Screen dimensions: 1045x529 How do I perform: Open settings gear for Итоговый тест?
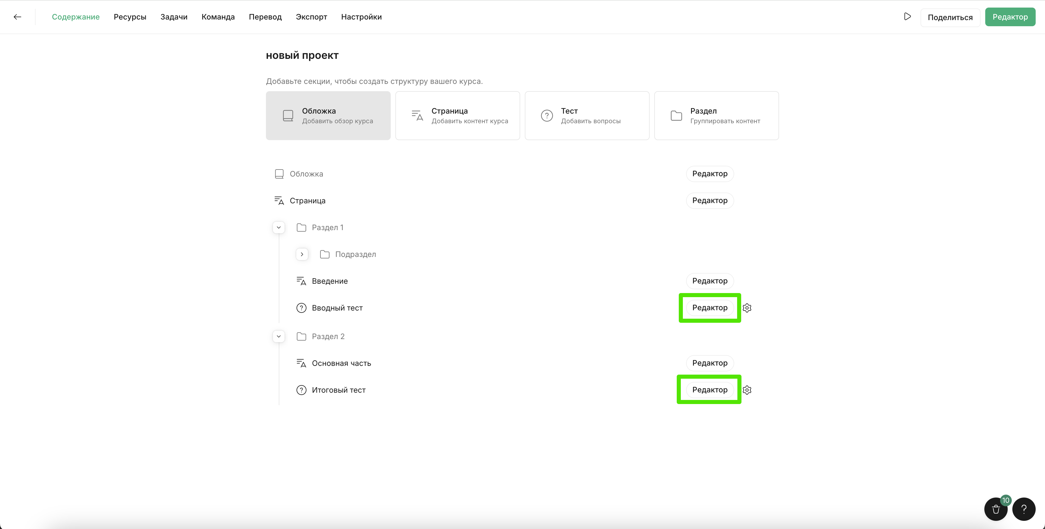tap(747, 390)
